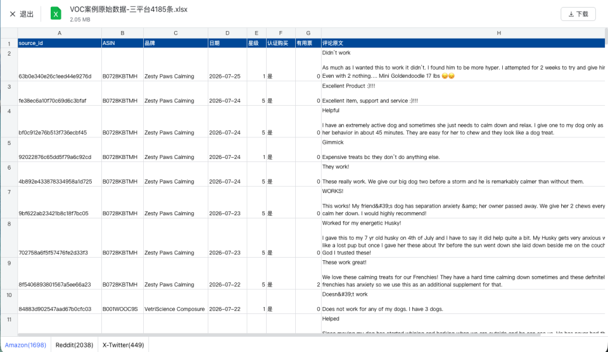Image resolution: width=608 pixels, height=352 pixels.
Task: Click the source_id header cell
Action: pyautogui.click(x=60, y=43)
